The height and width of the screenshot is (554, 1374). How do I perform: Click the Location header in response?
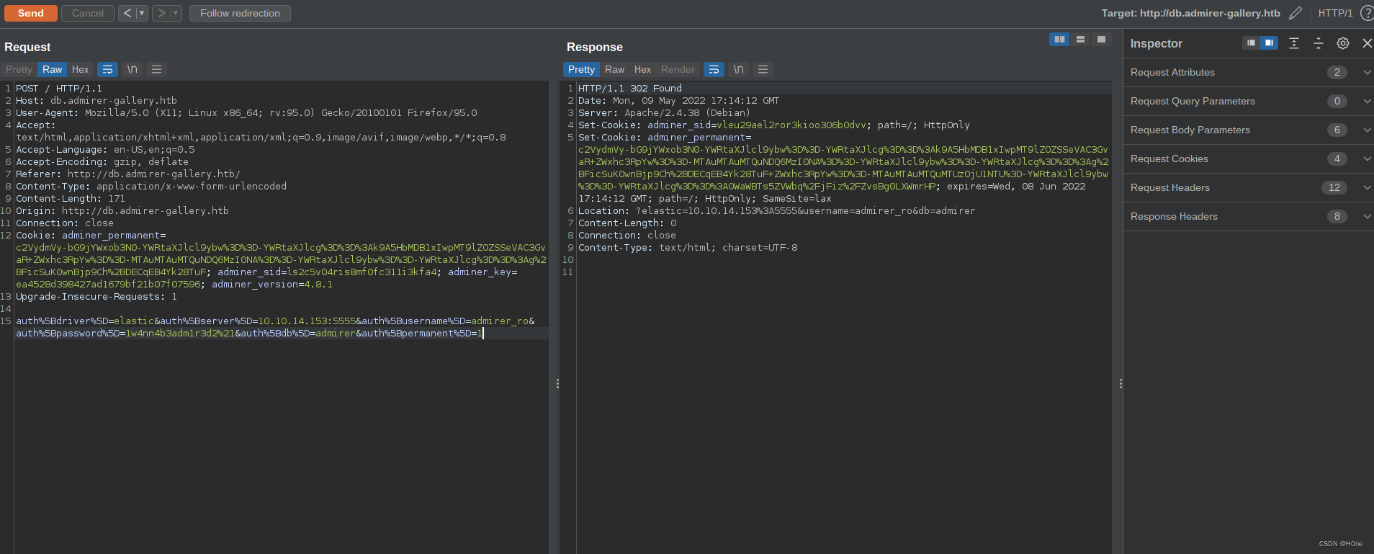[776, 210]
